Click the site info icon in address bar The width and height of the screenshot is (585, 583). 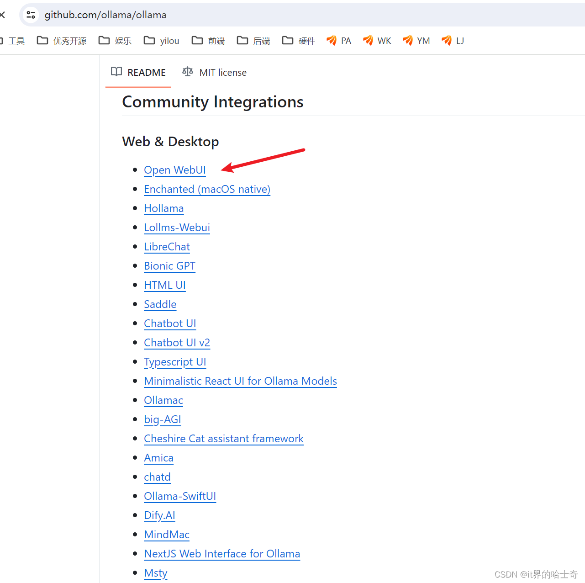point(31,15)
